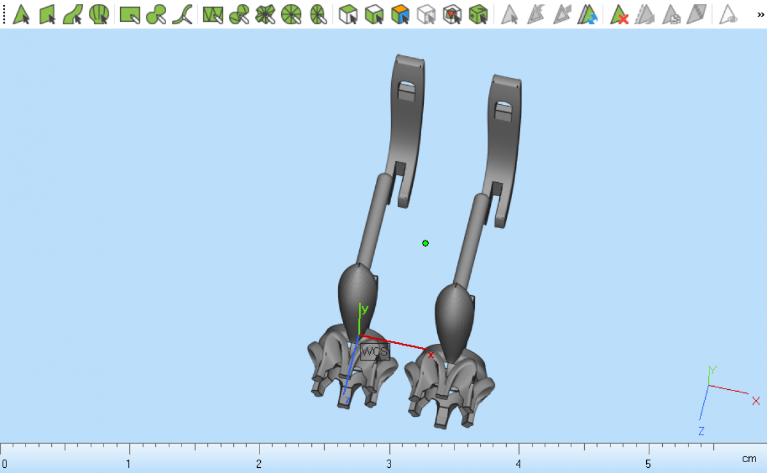Click the green point marker between the parts
767x473 pixels.
[425, 243]
